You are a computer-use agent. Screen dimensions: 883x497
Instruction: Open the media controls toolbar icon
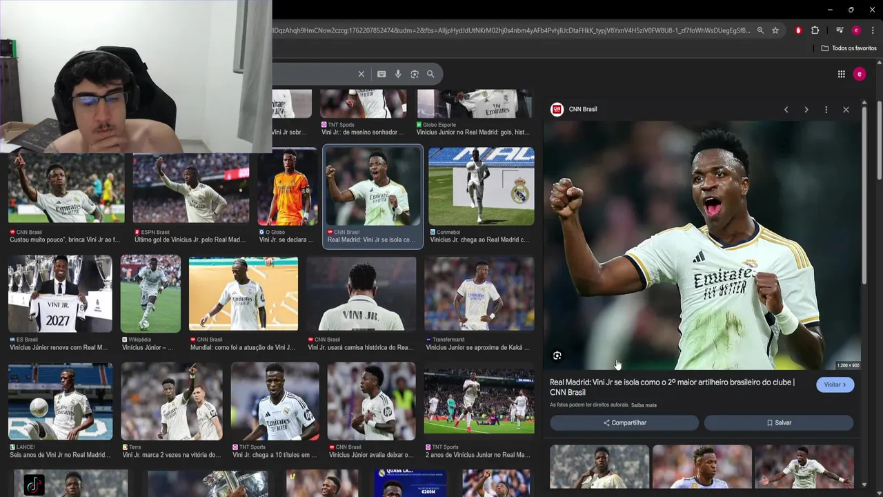tap(840, 30)
